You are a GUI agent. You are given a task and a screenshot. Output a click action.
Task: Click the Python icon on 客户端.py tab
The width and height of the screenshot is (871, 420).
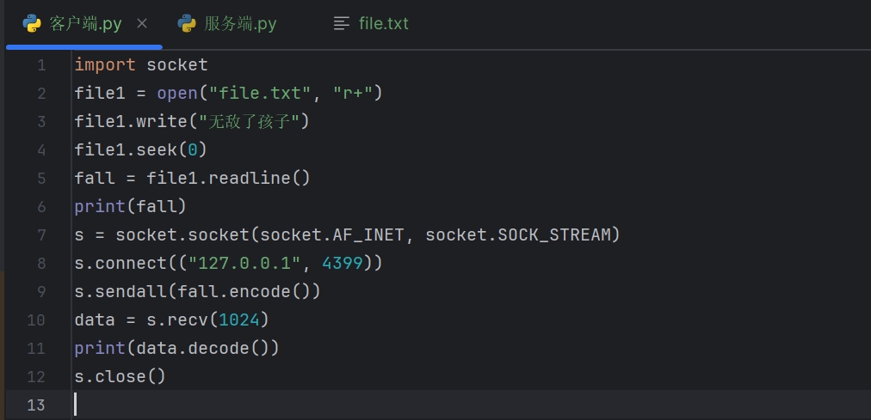click(x=33, y=23)
